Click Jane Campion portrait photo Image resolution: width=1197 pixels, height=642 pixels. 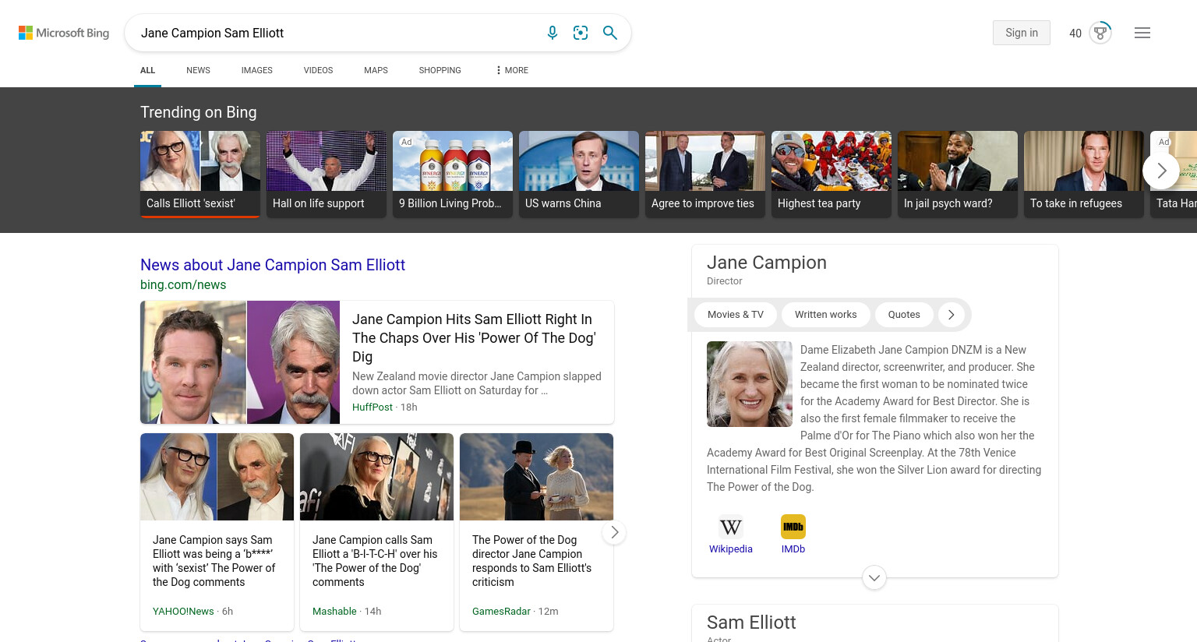[750, 384]
